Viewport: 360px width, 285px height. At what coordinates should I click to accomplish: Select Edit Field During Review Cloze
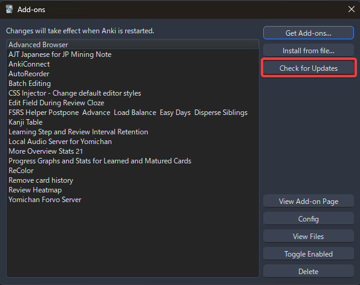pos(133,103)
